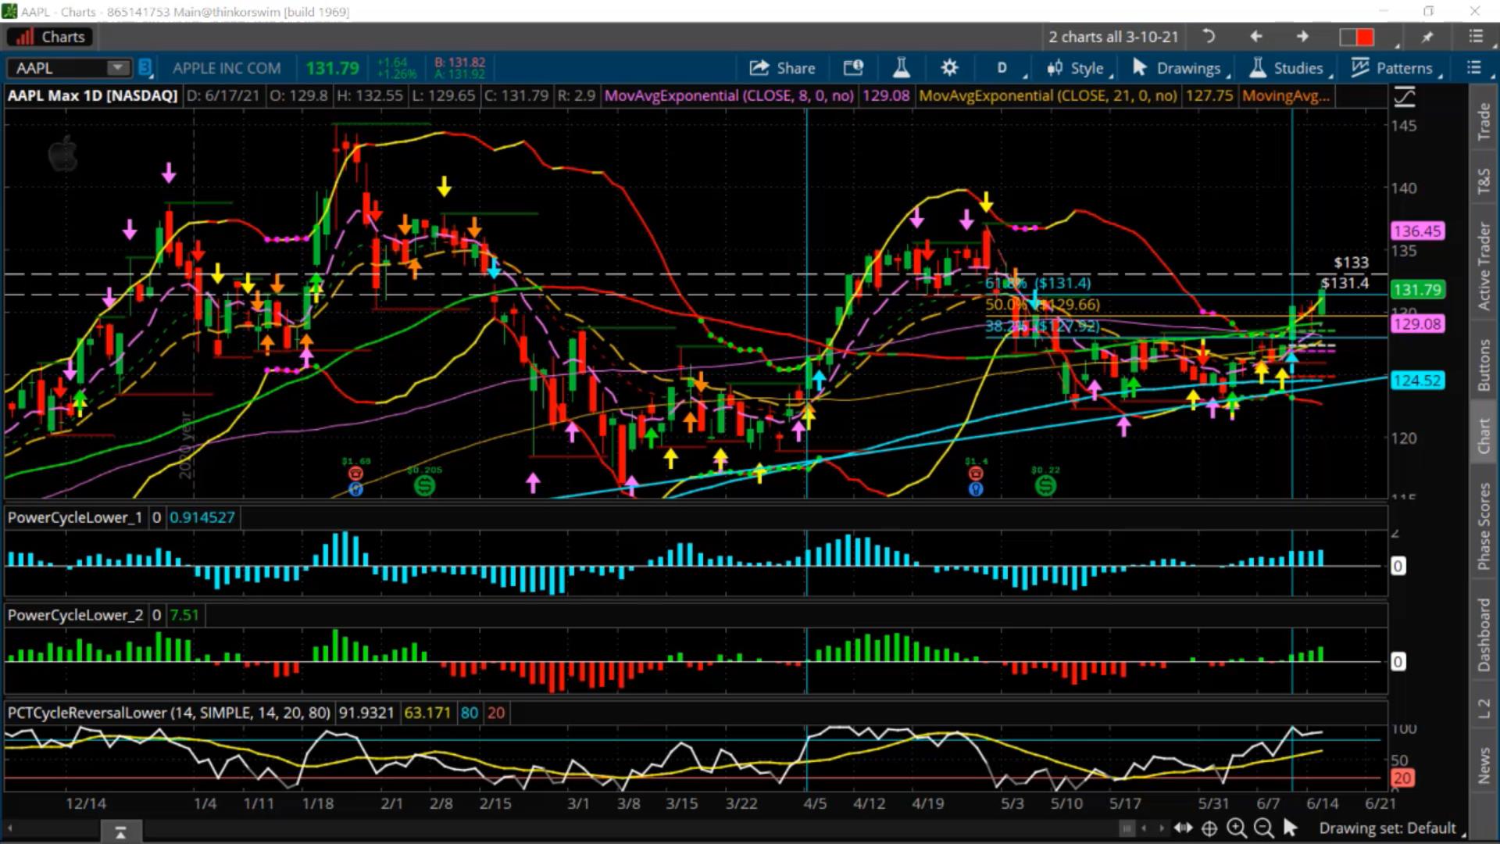Click the green dividend $ icon near 5/10

1045,485
